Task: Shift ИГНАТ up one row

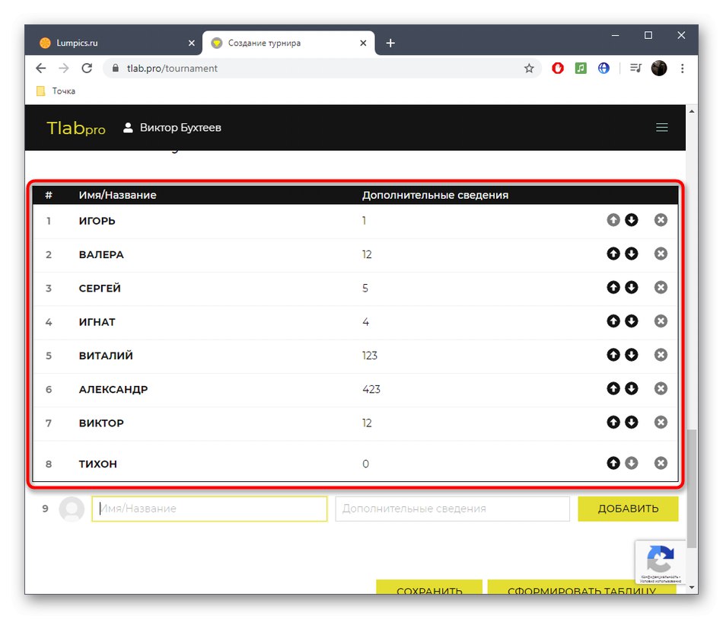Action: [x=613, y=321]
